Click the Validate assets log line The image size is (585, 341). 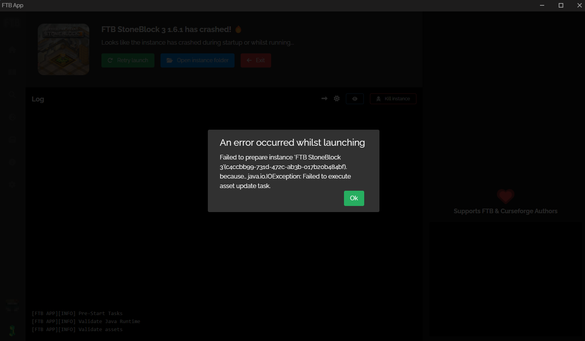(77, 329)
